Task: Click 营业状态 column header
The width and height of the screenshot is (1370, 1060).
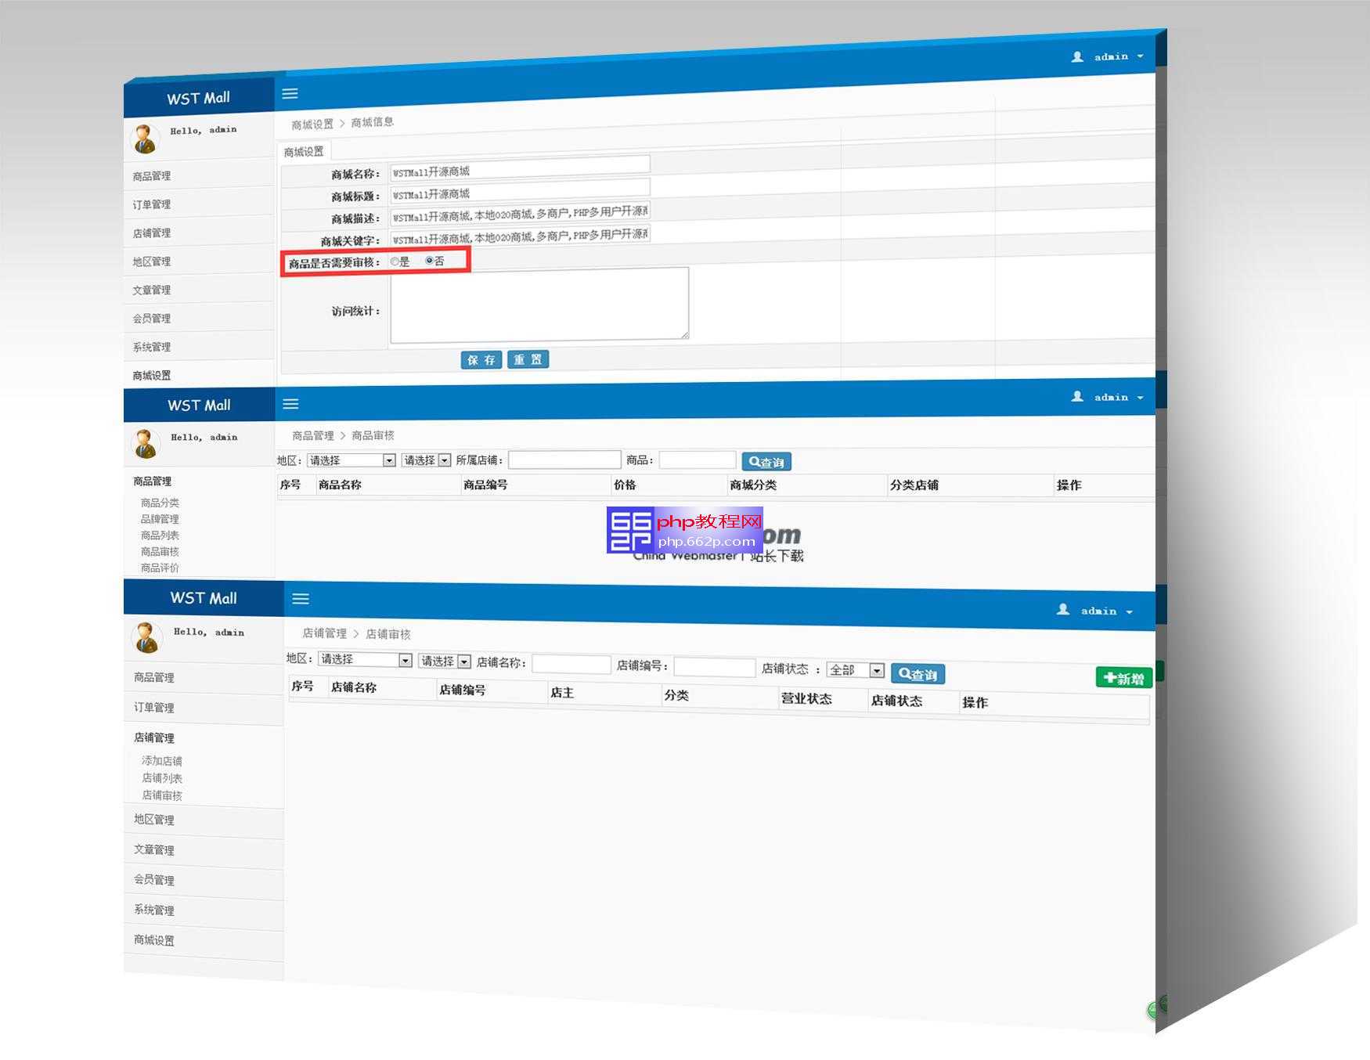Action: tap(806, 699)
